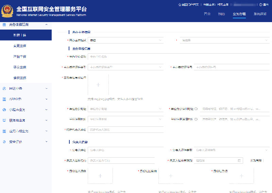
Task: Click plus icon to upload 主办单位有效证件
Action: [x=98, y=85]
